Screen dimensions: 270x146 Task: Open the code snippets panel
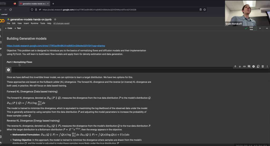(x=1, y=131)
